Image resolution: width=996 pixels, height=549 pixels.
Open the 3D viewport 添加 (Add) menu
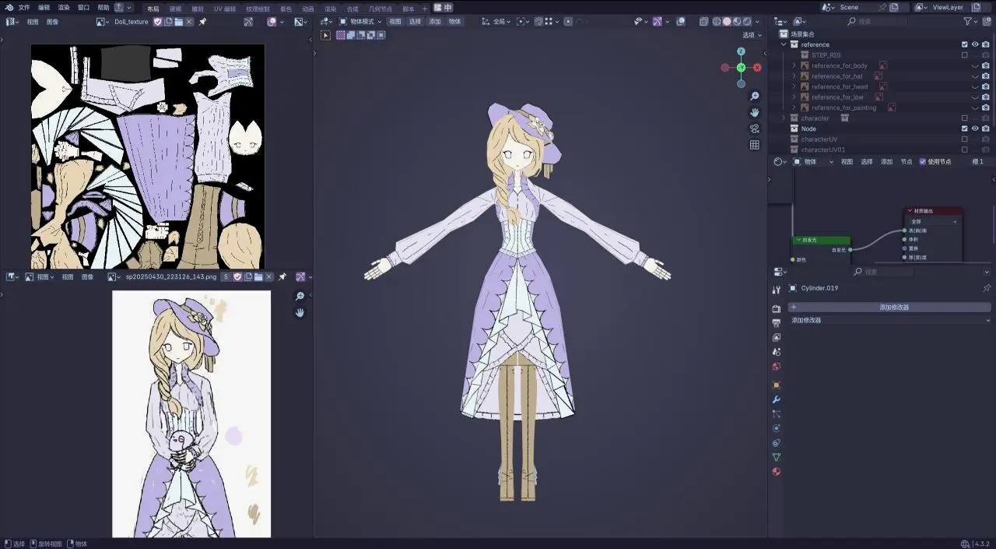(435, 22)
